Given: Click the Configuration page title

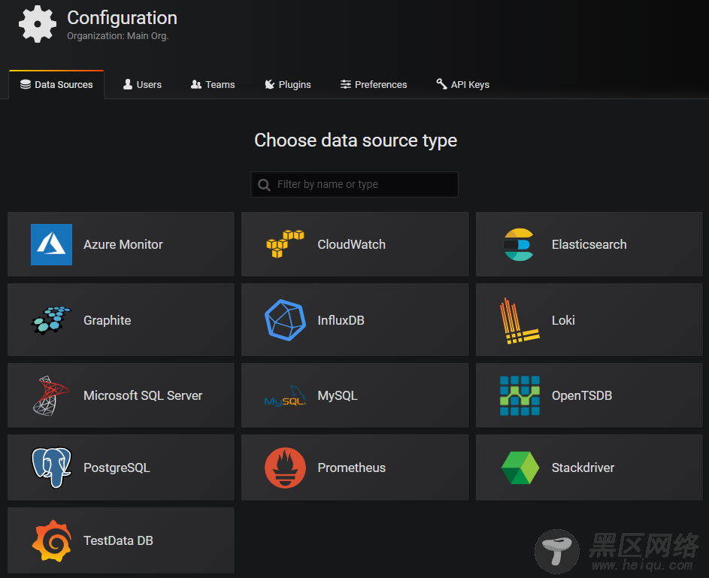Looking at the screenshot, I should [x=122, y=18].
